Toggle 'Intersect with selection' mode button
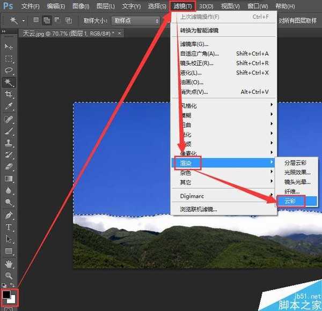This screenshot has width=322, height=311. coord(68,20)
